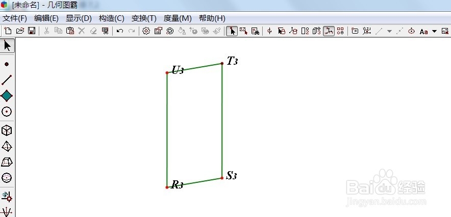Open the line style dropdown arrow

click(389, 31)
